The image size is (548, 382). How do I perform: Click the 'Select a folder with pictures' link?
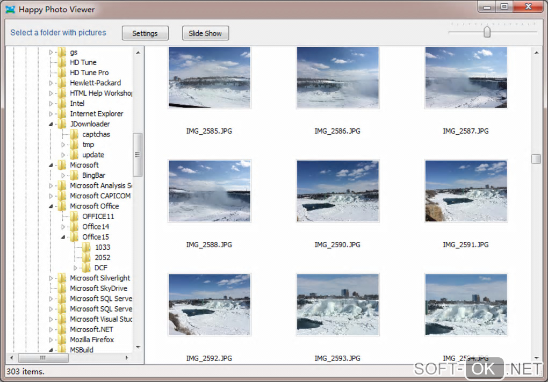(58, 32)
